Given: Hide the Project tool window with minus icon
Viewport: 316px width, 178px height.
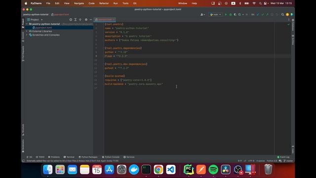Looking at the screenshot, I should pos(91,20).
